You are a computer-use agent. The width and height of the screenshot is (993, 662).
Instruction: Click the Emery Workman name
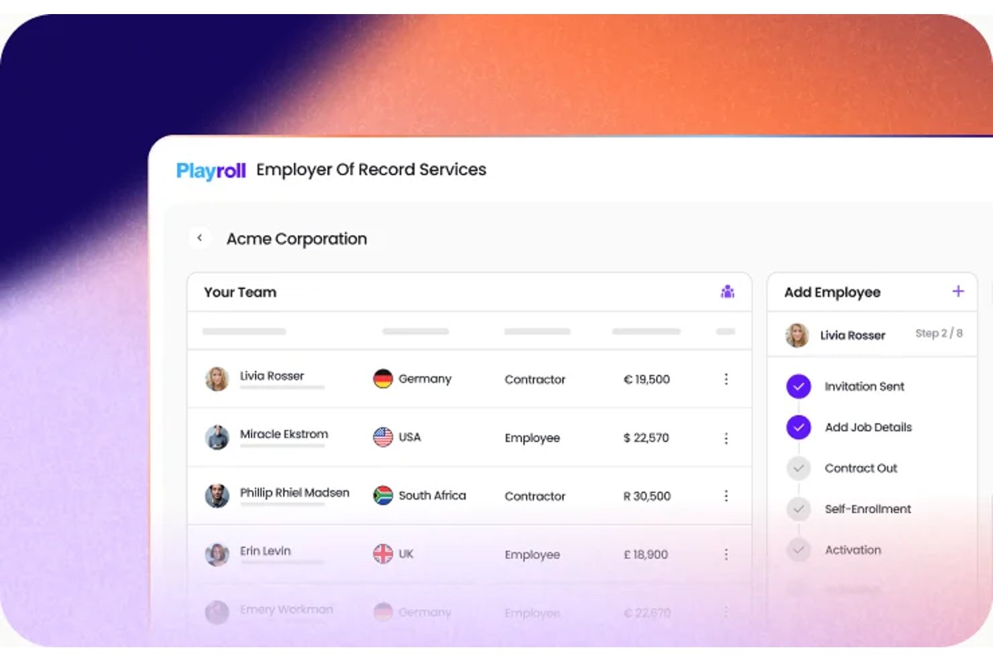tap(286, 609)
